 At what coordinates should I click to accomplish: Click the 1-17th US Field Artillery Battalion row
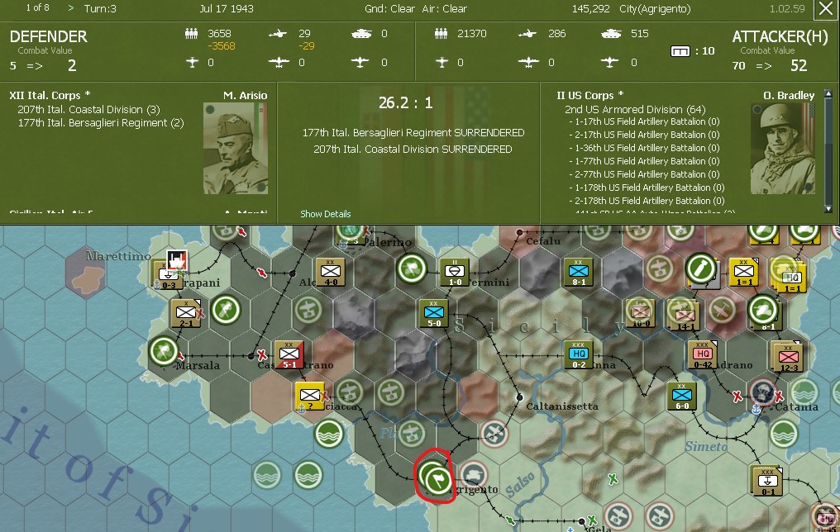(x=644, y=121)
